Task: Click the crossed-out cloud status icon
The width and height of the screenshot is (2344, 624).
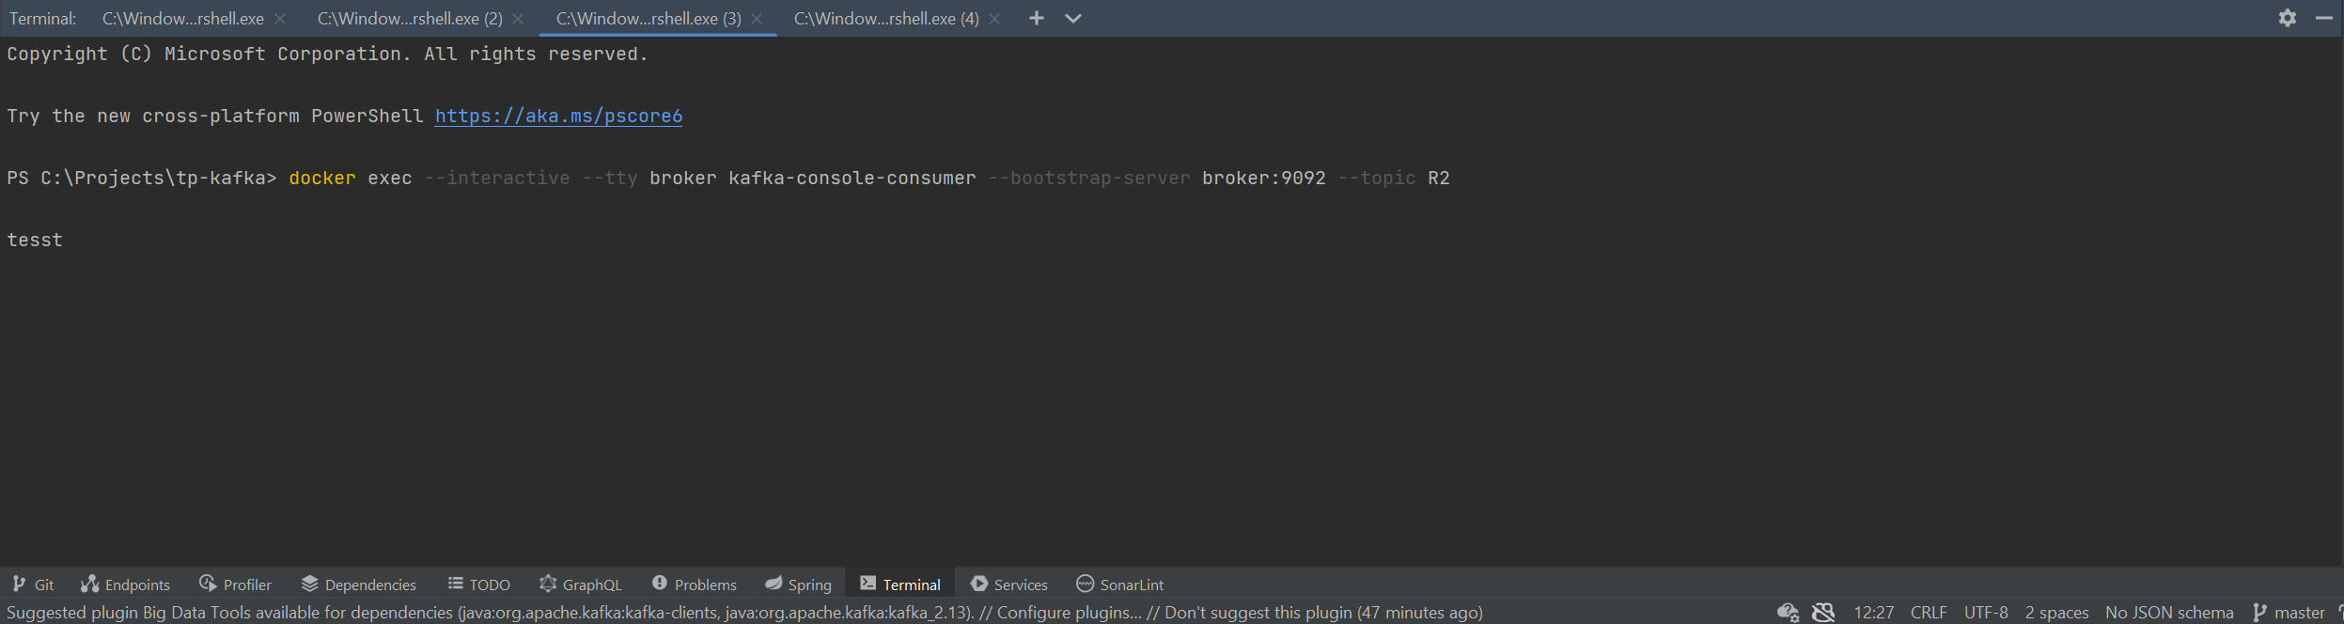Action: pyautogui.click(x=1823, y=613)
